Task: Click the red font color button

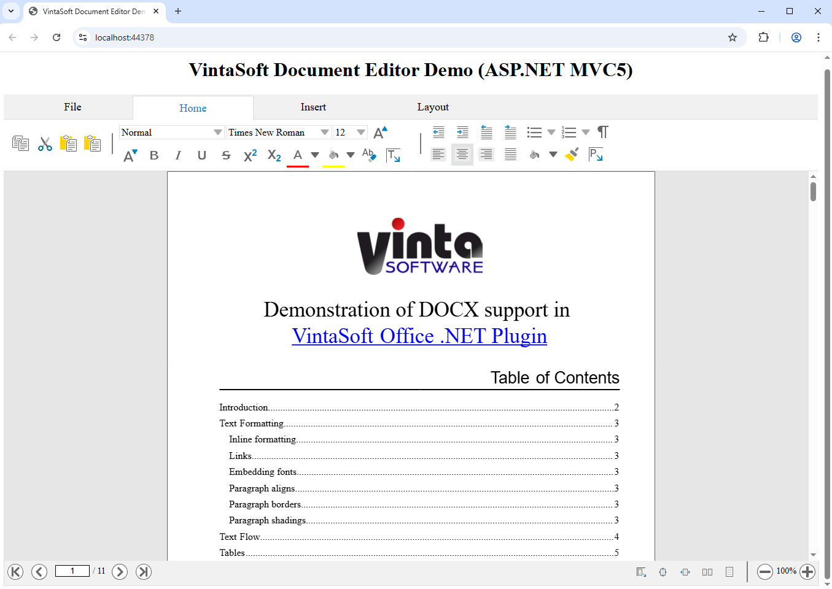Action: (298, 155)
